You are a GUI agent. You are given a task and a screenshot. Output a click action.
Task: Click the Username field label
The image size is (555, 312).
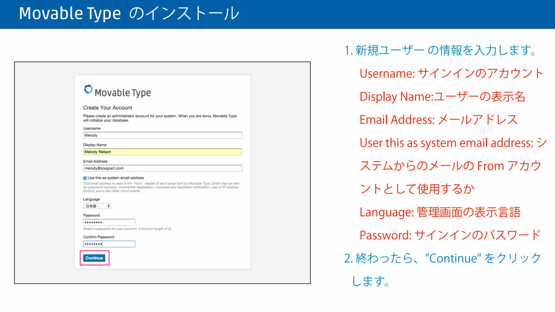(92, 128)
